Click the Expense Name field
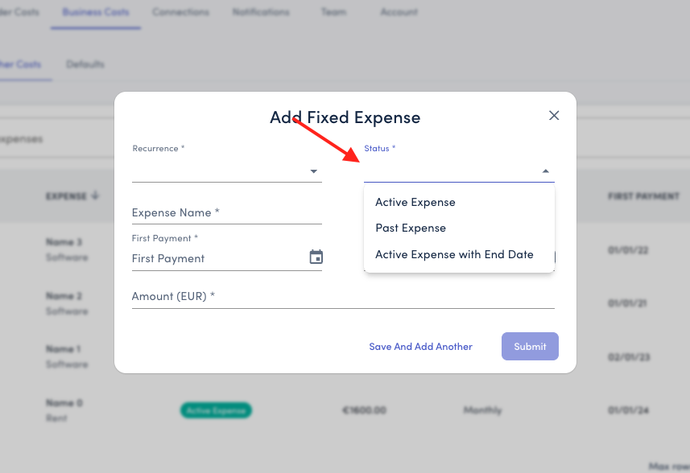 pos(226,213)
